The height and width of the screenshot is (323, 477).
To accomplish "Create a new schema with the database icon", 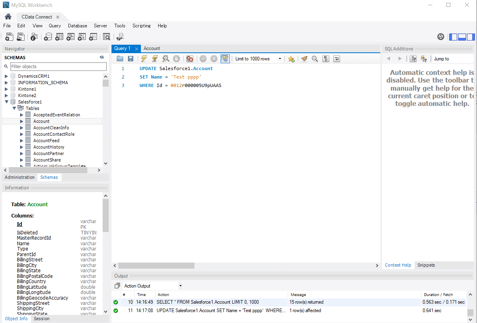I will tap(48, 37).
